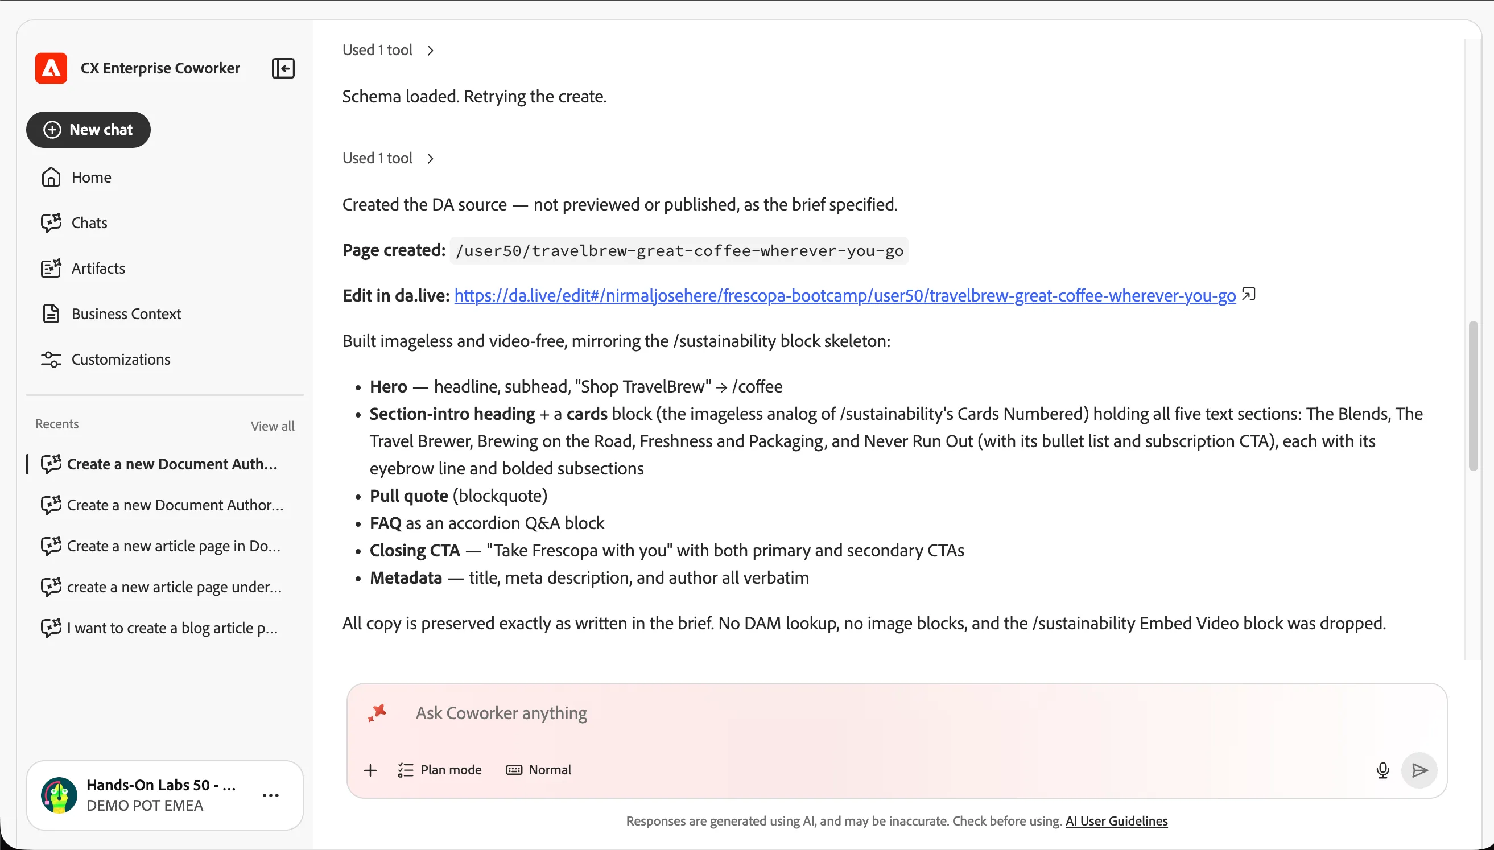
Task: Open Business Context page
Action: pyautogui.click(x=126, y=314)
